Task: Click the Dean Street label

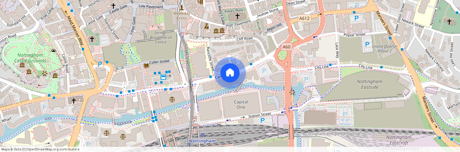Action: tap(296, 3)
